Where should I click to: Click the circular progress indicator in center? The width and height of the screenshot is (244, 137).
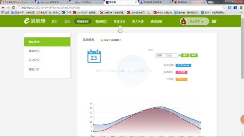click(132, 70)
